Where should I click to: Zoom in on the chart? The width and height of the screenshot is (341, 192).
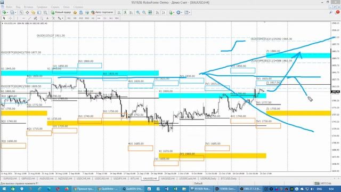(138, 13)
